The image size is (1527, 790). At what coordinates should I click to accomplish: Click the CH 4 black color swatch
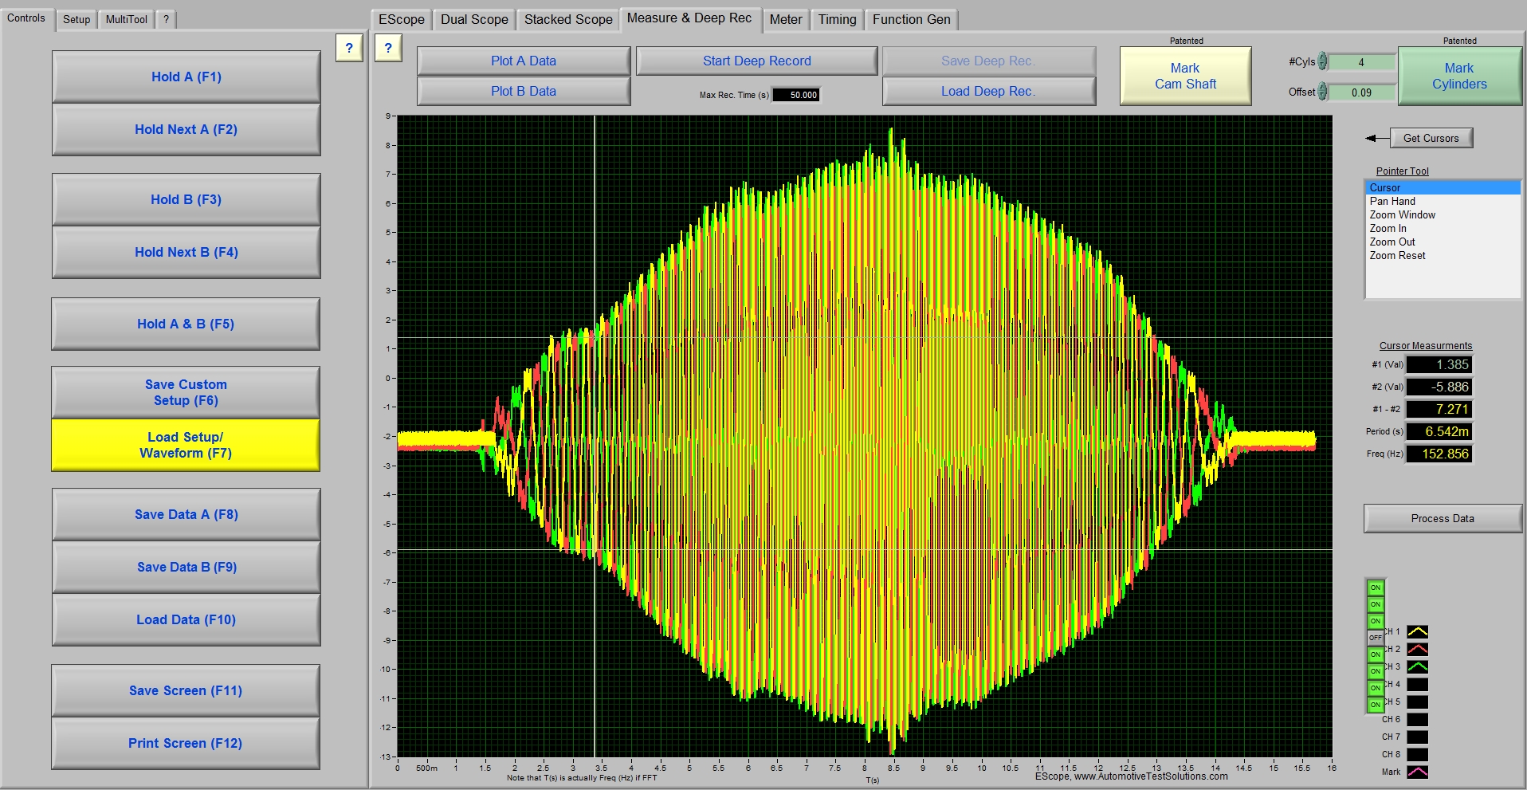click(1417, 685)
